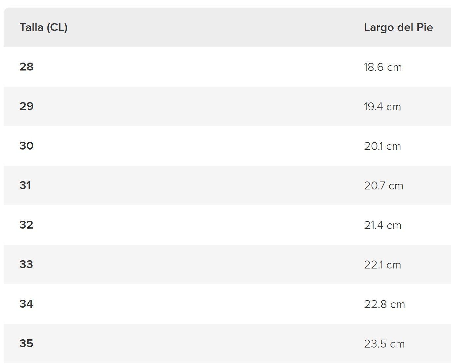The height and width of the screenshot is (364, 451).
Task: Select size 29 row label
Action: 26,106
